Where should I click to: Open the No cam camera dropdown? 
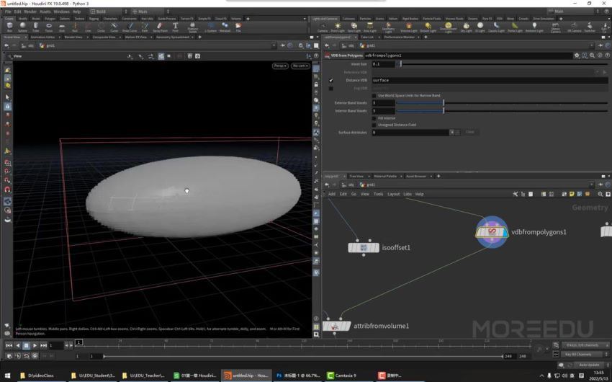(x=300, y=66)
